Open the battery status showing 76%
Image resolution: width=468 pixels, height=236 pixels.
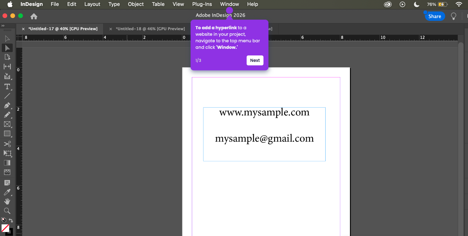[437, 4]
